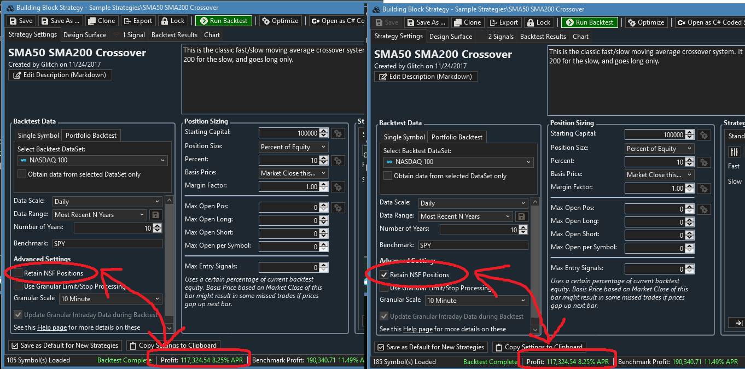Click Save As in the right window toolbar
The width and height of the screenshot is (745, 369).
pyautogui.click(x=426, y=22)
